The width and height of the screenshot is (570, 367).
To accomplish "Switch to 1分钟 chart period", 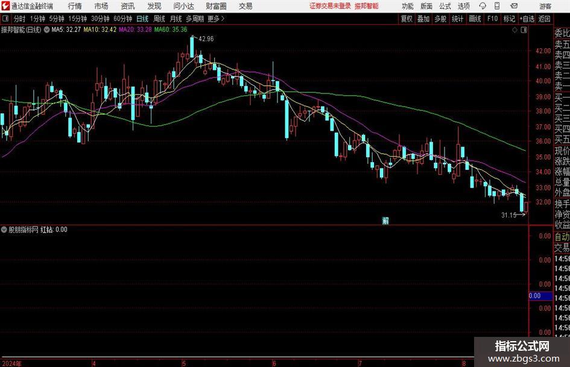I will pyautogui.click(x=37, y=19).
